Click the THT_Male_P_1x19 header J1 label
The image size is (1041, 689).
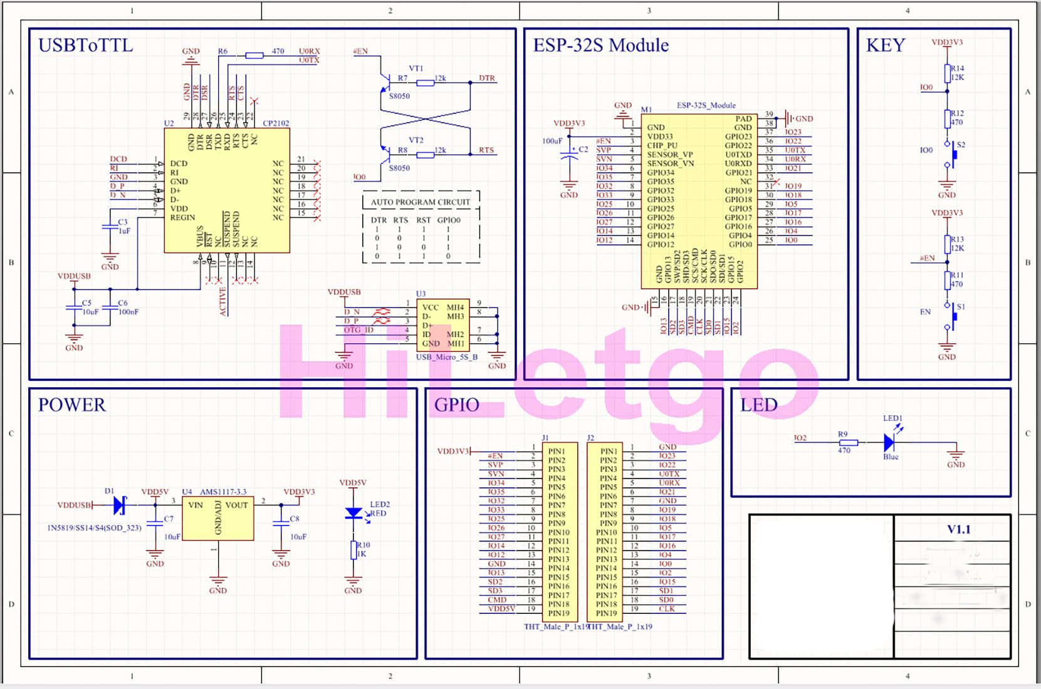click(x=555, y=625)
